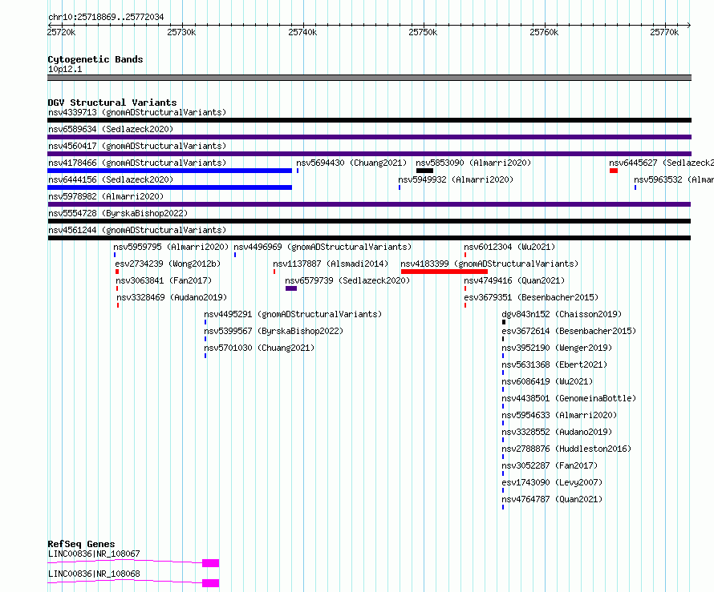Screen dimensions: 714x592
Task: Open the esv1743090 (Levy2007) label
Action: (552, 482)
